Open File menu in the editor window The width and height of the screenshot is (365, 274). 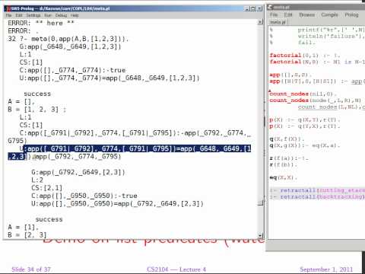point(274,14)
